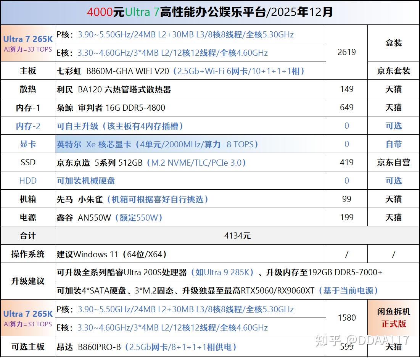The width and height of the screenshot is (420, 358).
Task: Select the 英特尔 Xe 核芯显卡 highlighted cell
Action: (x=190, y=144)
